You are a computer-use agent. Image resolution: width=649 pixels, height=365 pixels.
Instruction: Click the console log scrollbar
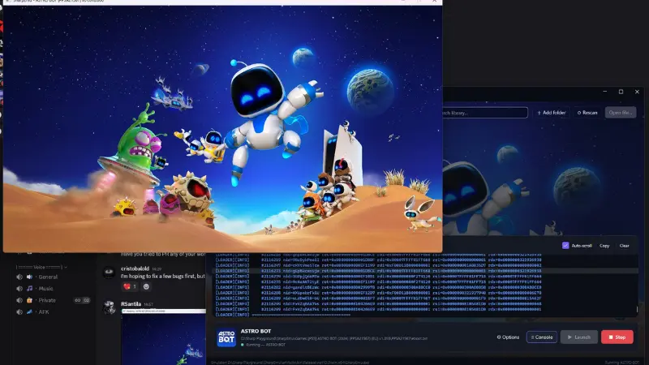637,309
